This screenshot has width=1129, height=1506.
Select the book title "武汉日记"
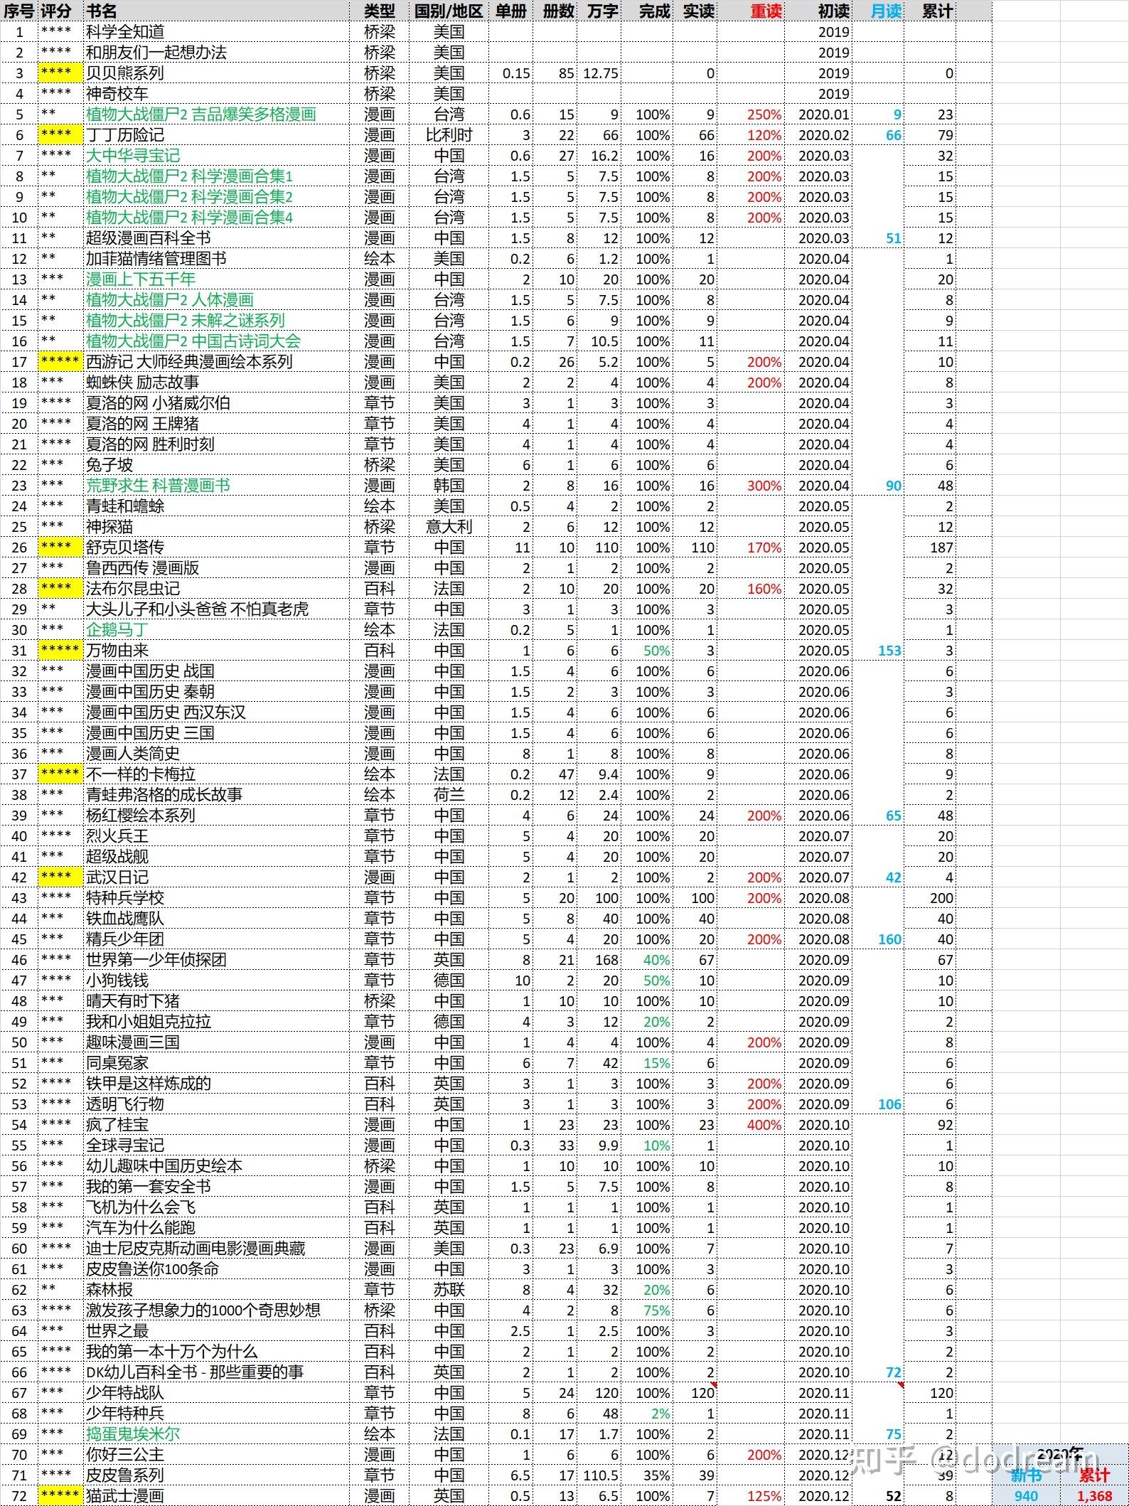[x=117, y=877]
